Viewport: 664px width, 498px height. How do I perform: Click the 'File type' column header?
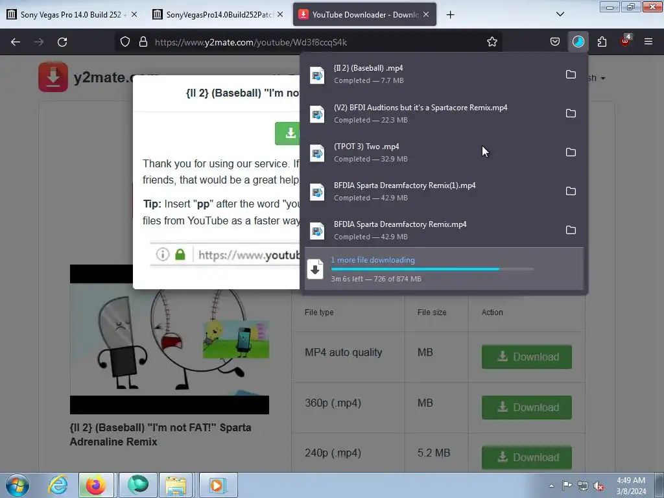tap(319, 313)
